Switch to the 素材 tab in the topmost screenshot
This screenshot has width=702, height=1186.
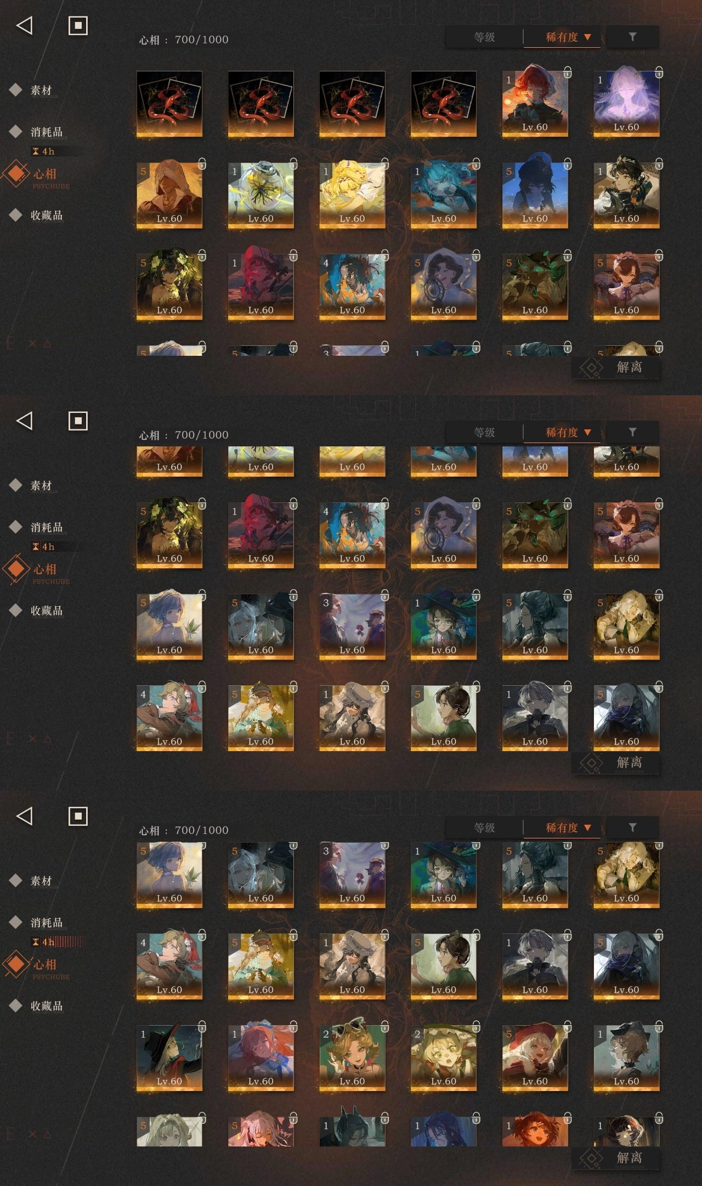coord(41,90)
